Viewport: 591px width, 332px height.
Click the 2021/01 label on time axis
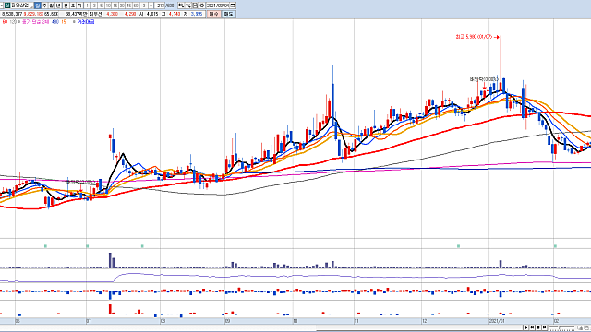[x=497, y=321]
